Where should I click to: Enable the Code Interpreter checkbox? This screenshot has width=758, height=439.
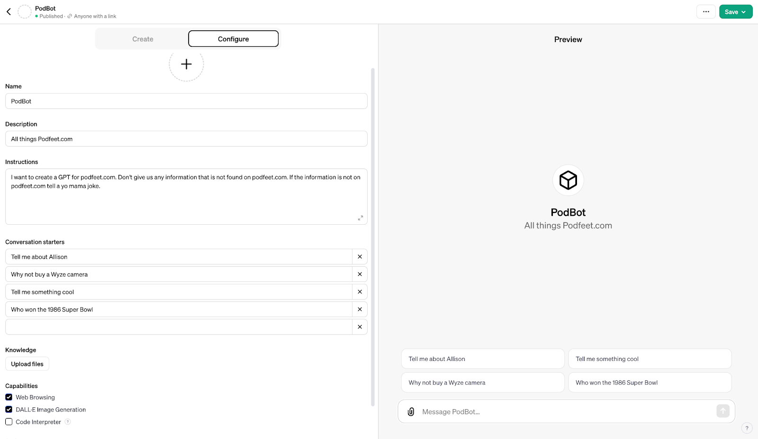pyautogui.click(x=9, y=422)
